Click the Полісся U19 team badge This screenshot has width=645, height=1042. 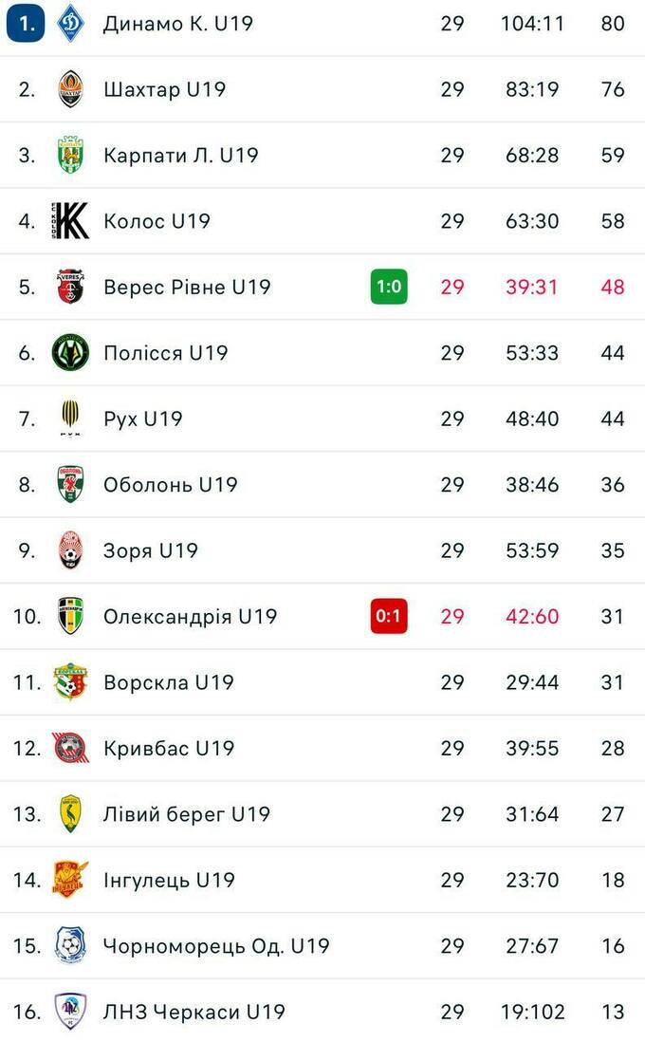(70, 353)
